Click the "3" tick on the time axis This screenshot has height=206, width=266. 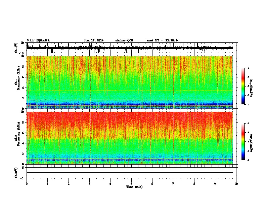click(x=89, y=184)
